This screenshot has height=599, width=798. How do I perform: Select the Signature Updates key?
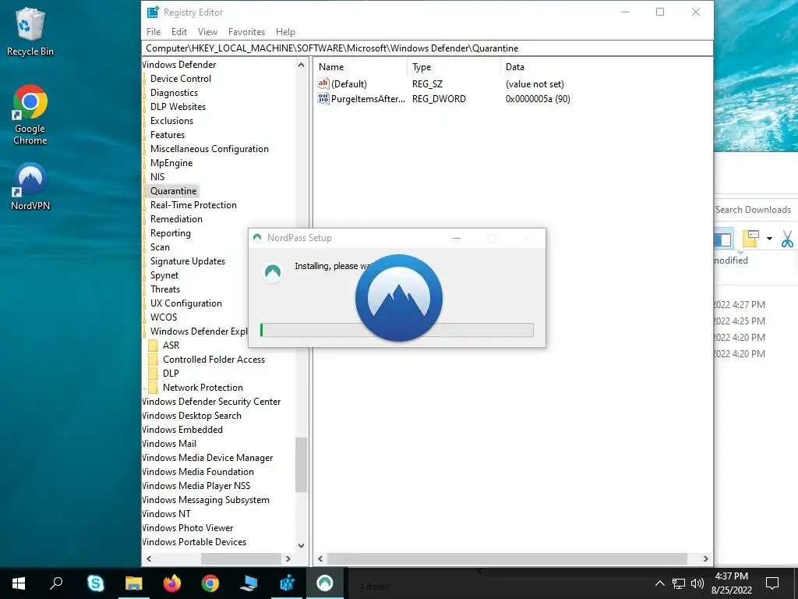pyautogui.click(x=187, y=261)
